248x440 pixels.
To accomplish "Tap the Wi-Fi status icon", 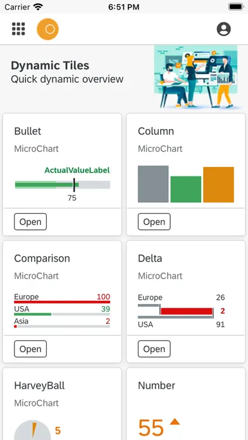I will [x=37, y=7].
